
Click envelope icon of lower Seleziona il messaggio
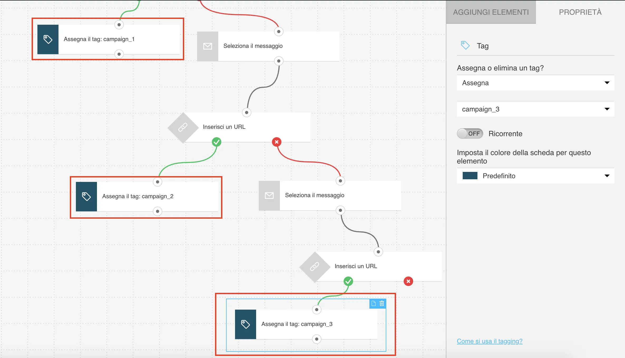tap(269, 196)
